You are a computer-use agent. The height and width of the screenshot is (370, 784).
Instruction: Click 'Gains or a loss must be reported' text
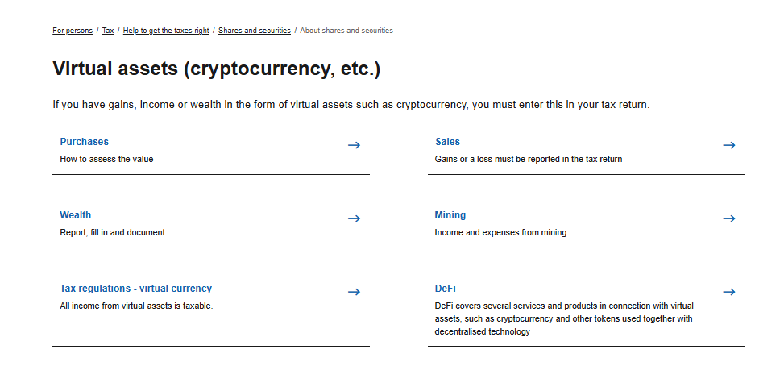[x=528, y=160]
